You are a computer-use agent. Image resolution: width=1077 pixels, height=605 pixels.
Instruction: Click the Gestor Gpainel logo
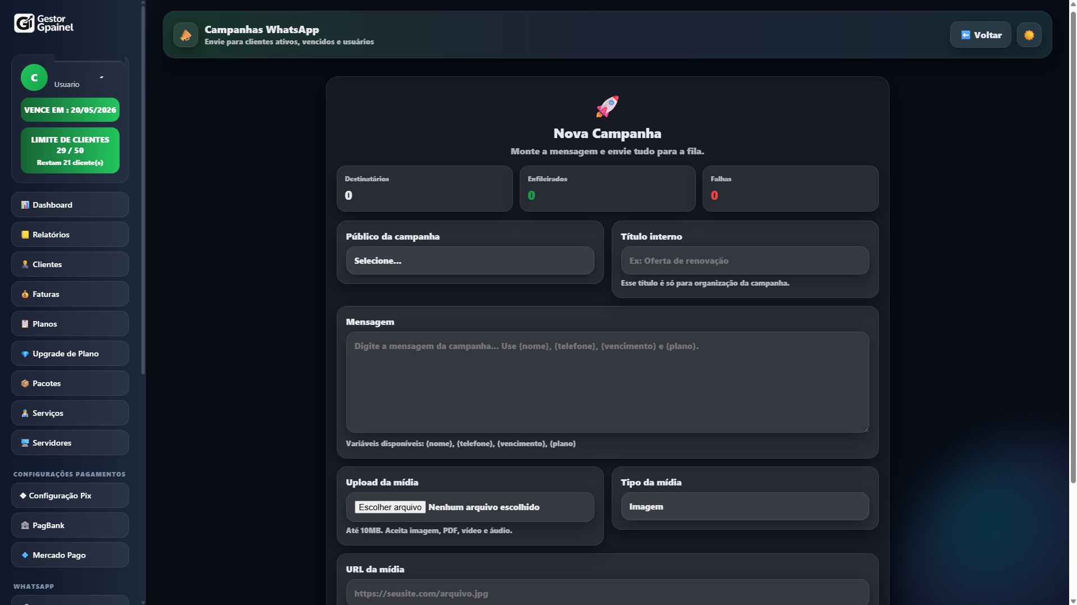pyautogui.click(x=44, y=23)
